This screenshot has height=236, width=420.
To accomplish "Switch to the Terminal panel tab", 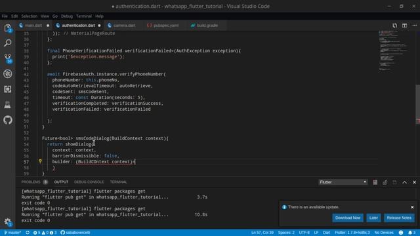I will tap(118, 182).
